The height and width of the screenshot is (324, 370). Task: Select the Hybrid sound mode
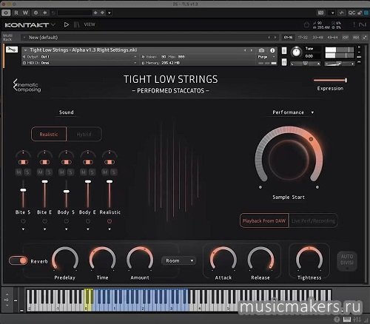click(84, 134)
